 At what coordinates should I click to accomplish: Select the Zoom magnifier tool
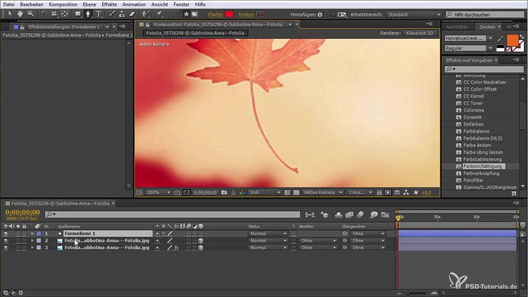(x=31, y=14)
